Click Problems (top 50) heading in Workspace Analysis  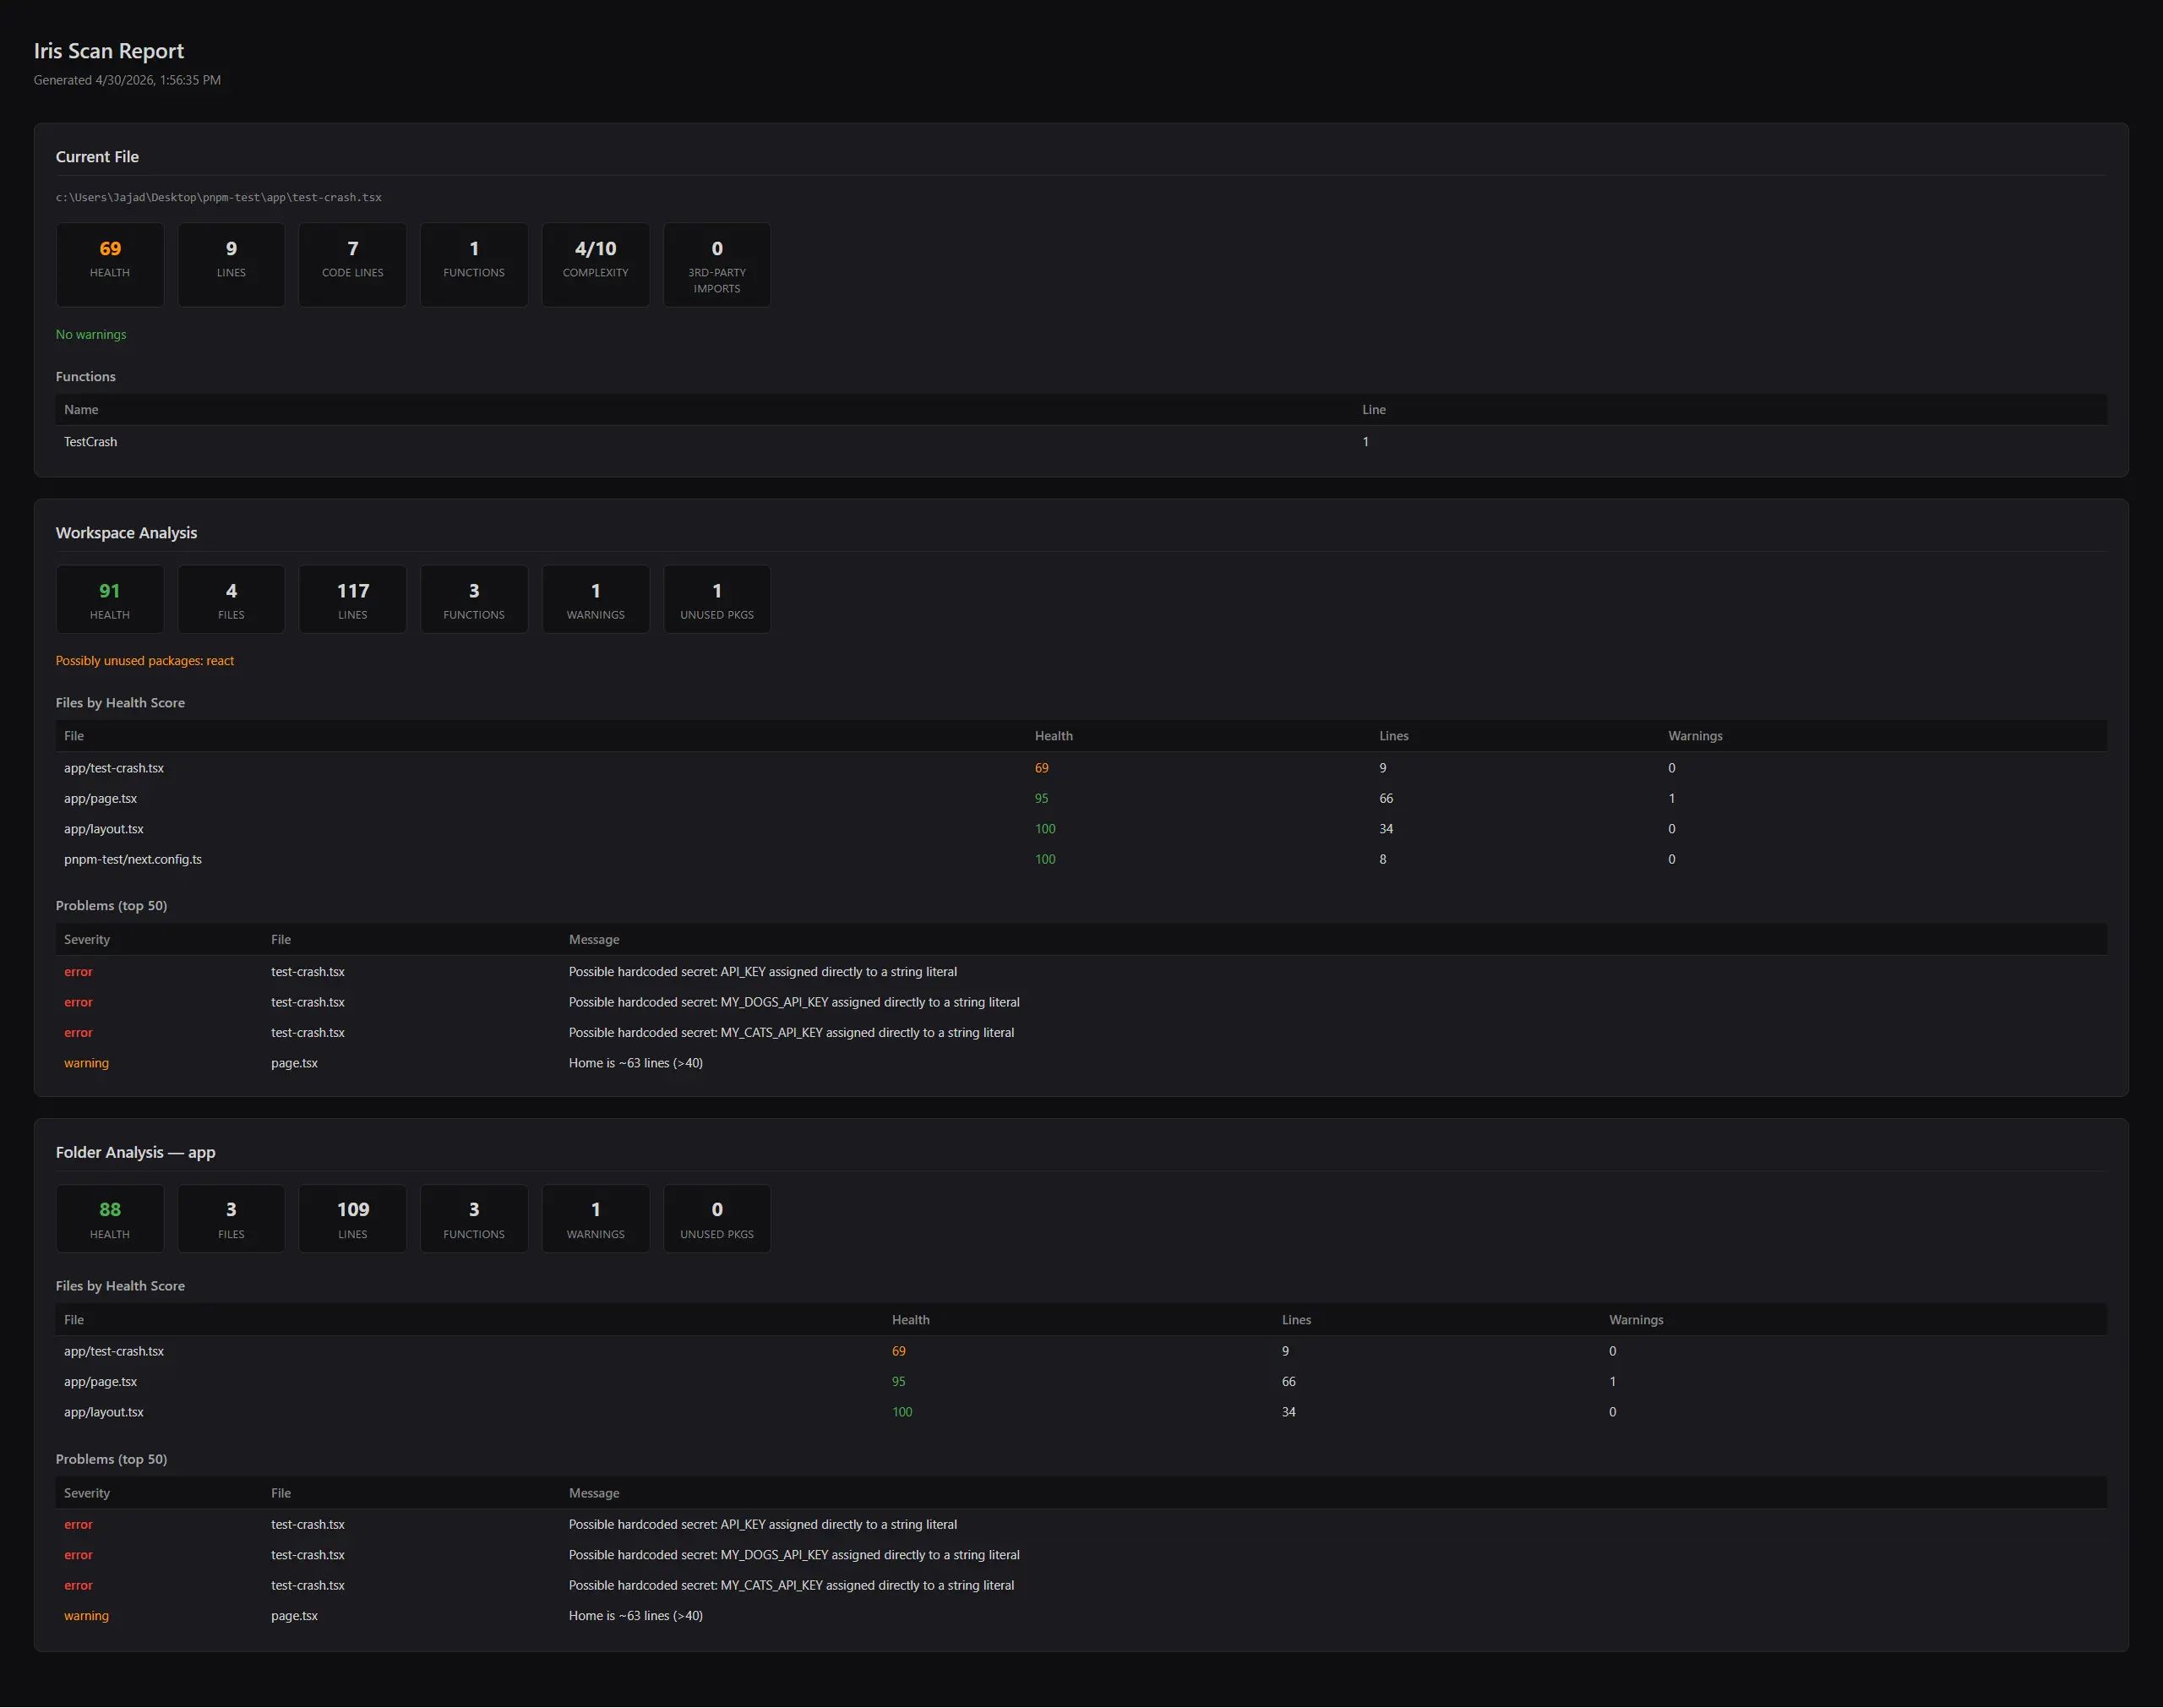pyautogui.click(x=111, y=906)
